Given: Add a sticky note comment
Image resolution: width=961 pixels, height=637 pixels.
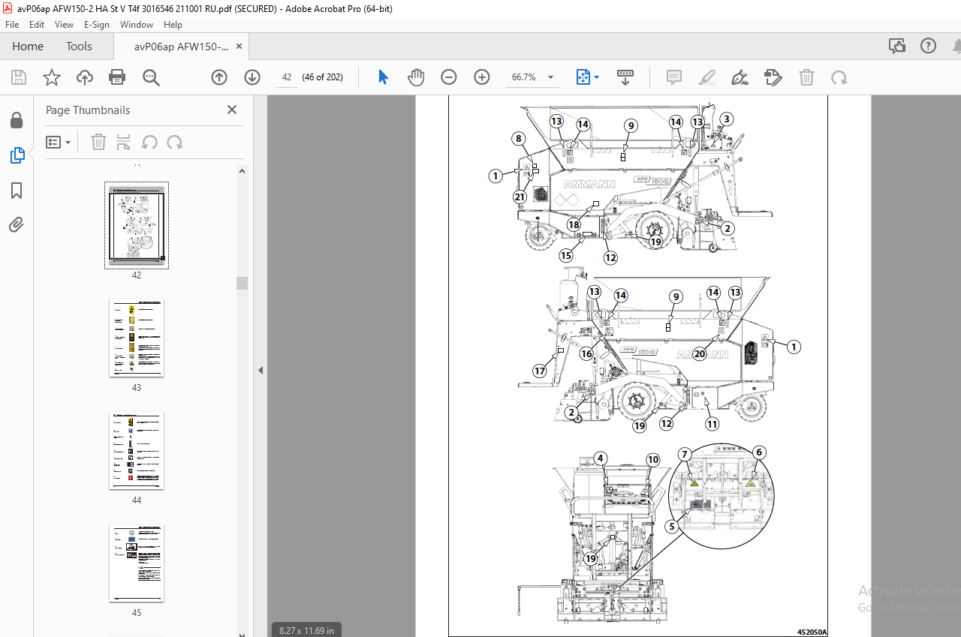Looking at the screenshot, I should tap(674, 77).
